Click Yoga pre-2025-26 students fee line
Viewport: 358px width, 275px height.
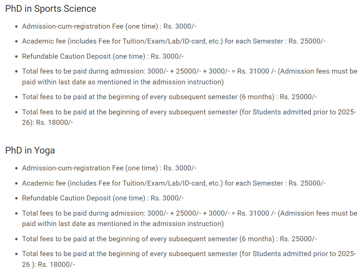click(x=188, y=254)
